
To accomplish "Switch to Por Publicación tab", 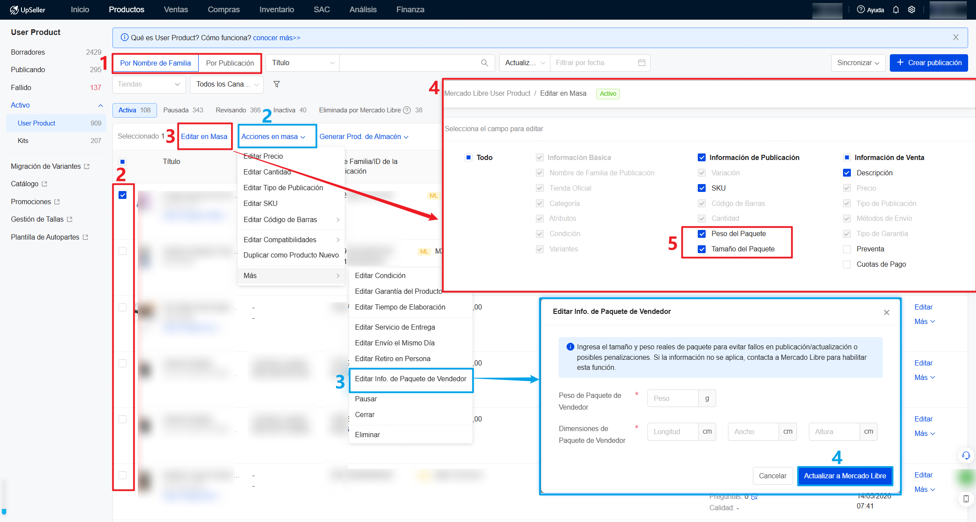I will pyautogui.click(x=230, y=63).
